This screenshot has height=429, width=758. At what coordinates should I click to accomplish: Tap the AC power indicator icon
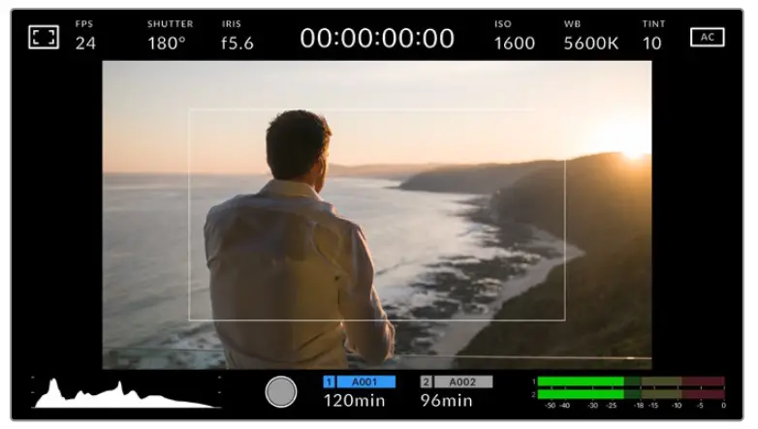pyautogui.click(x=708, y=37)
